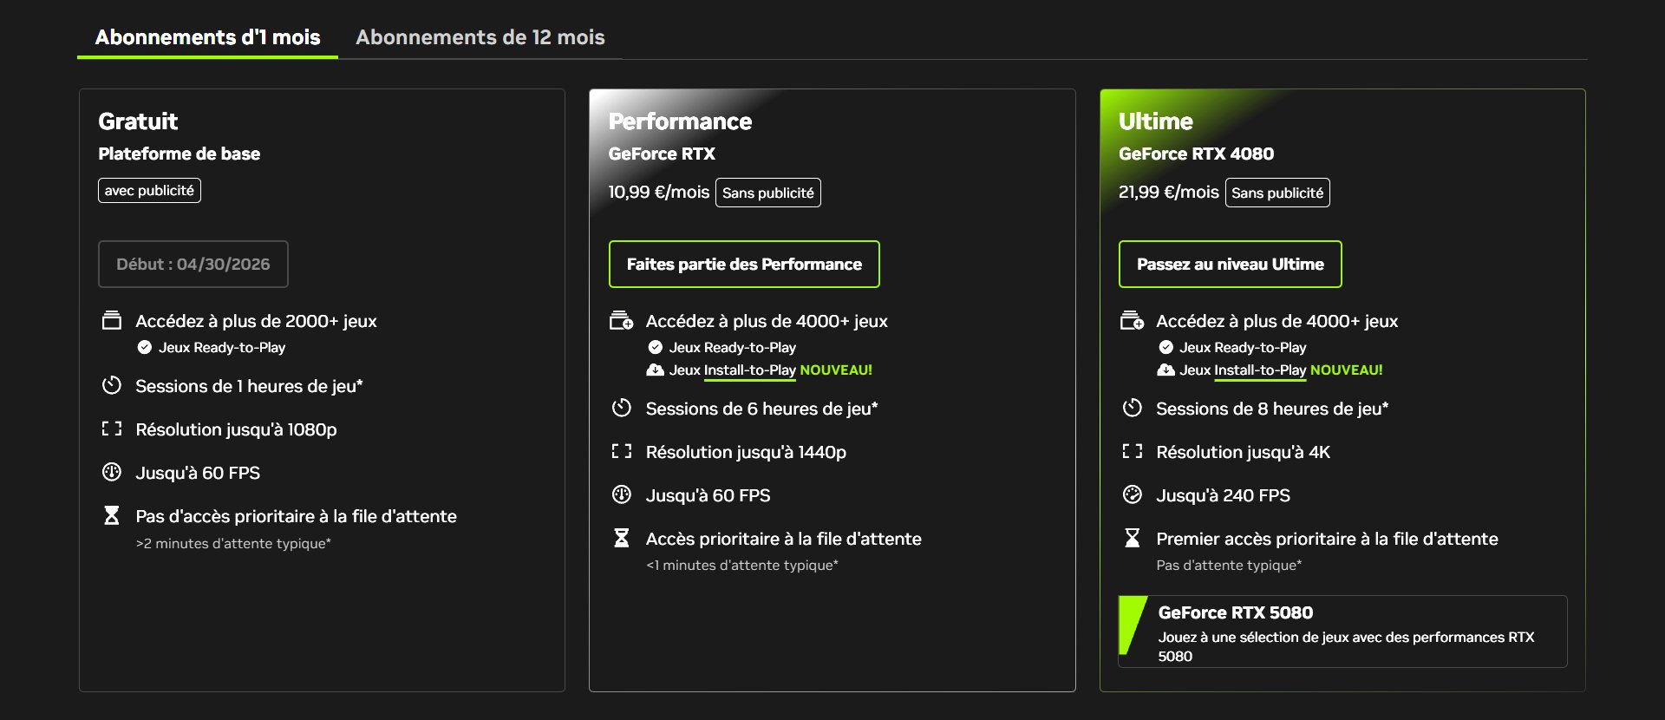
Task: Open the Install-to-Play link on the Ultime card
Action: (1260, 370)
